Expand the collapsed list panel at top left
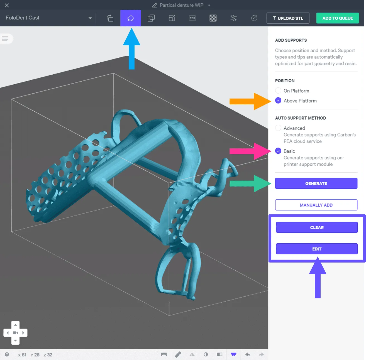The height and width of the screenshot is (360, 366). pos(6,39)
